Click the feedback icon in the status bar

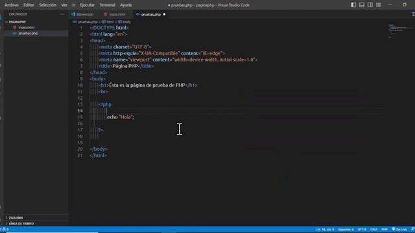412,229
